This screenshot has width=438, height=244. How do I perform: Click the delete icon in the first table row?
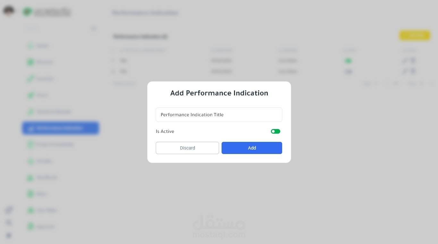click(x=413, y=61)
